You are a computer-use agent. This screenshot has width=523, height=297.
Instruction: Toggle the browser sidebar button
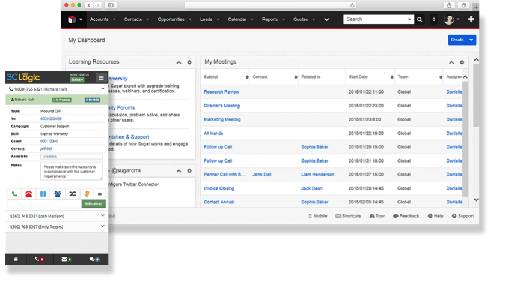(111, 5)
